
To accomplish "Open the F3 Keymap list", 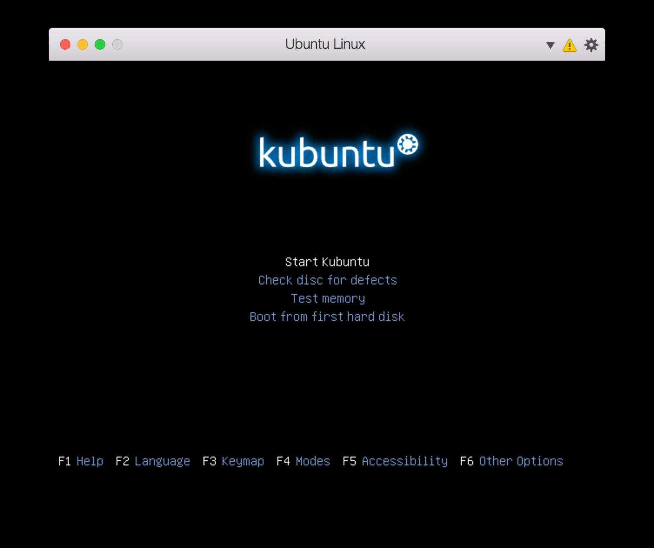I will pyautogui.click(x=233, y=461).
